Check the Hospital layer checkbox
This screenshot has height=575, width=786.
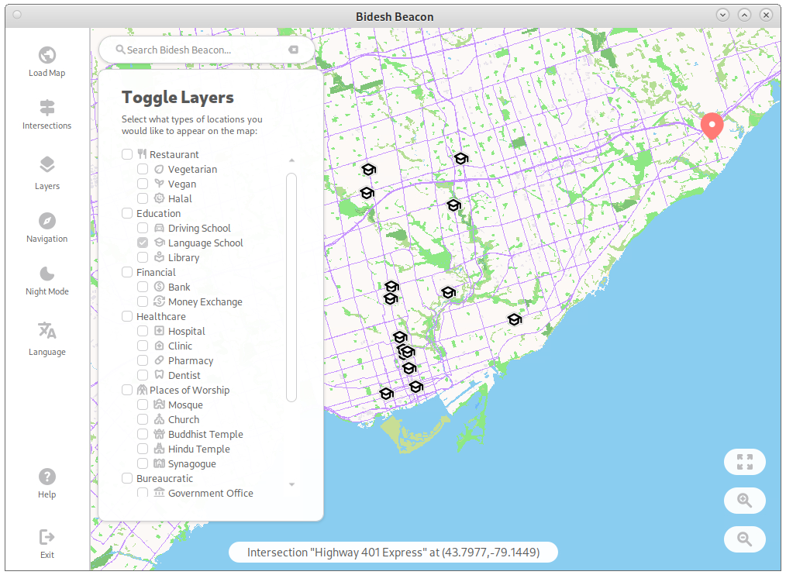(x=143, y=331)
